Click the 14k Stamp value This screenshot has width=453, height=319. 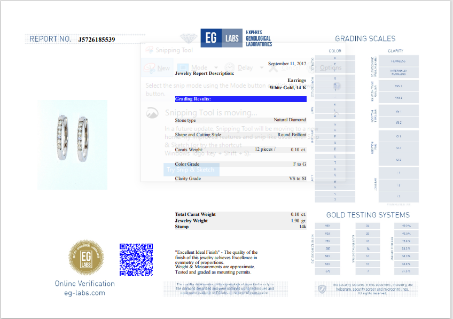click(x=302, y=227)
